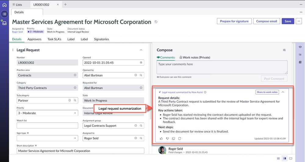This screenshot has height=162, width=305.
Task: Click the comments text area
Action: (222, 67)
